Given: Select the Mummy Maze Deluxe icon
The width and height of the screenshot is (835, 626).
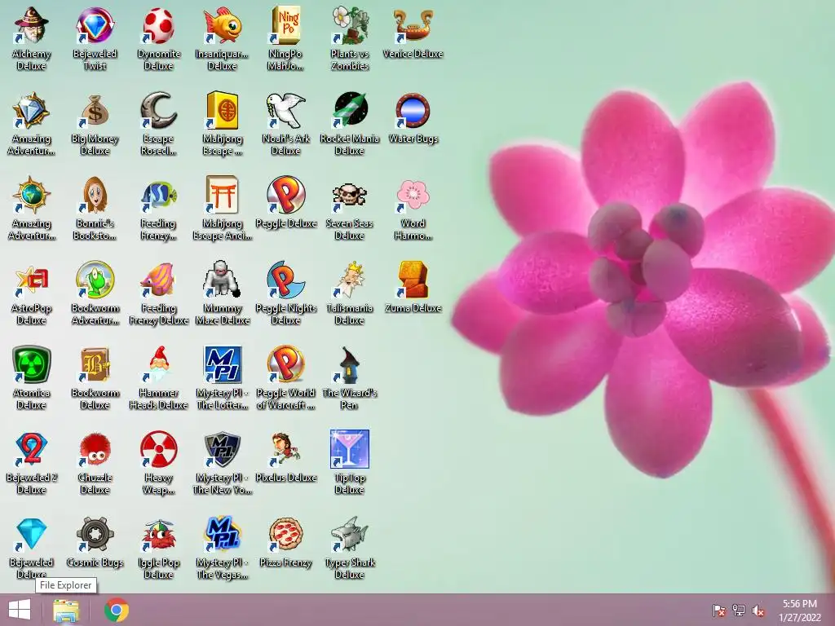Looking at the screenshot, I should [222, 280].
